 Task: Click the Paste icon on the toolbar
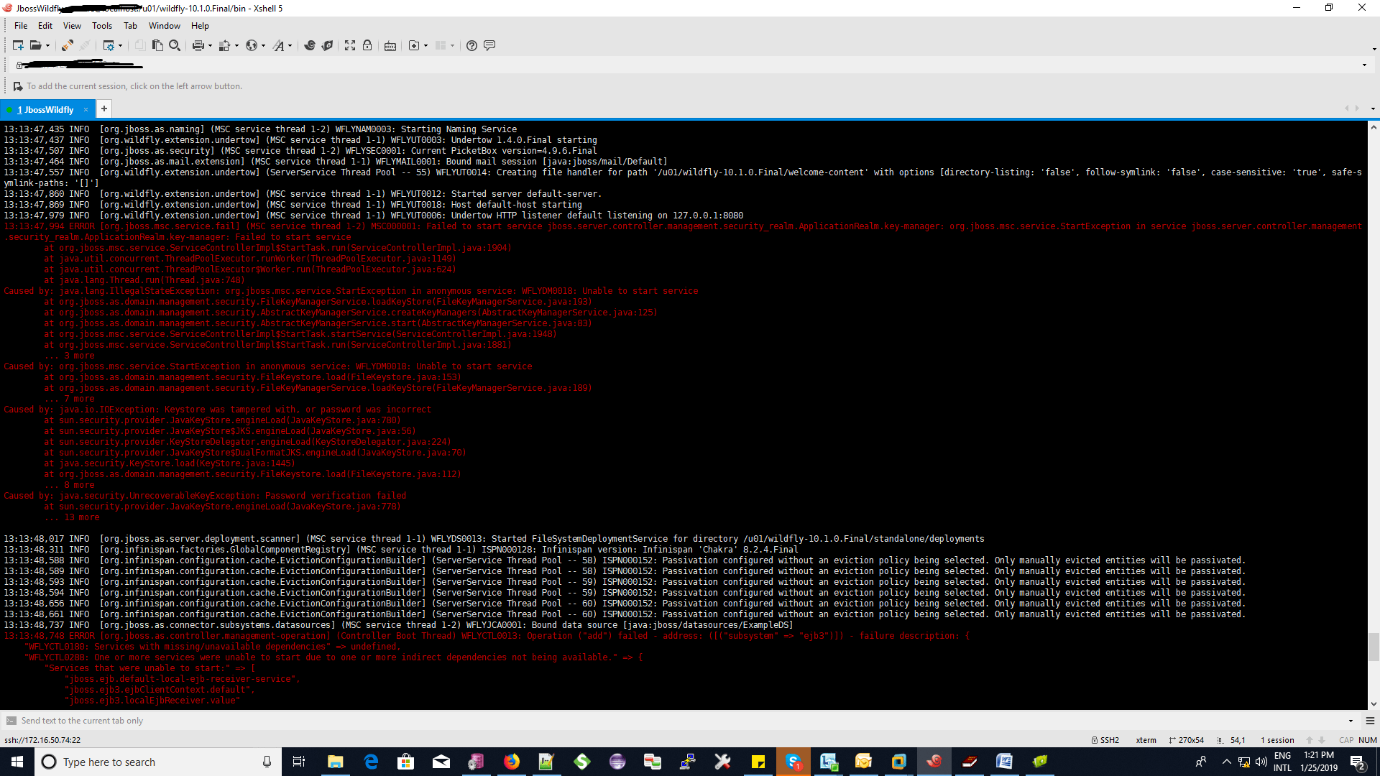pos(157,45)
